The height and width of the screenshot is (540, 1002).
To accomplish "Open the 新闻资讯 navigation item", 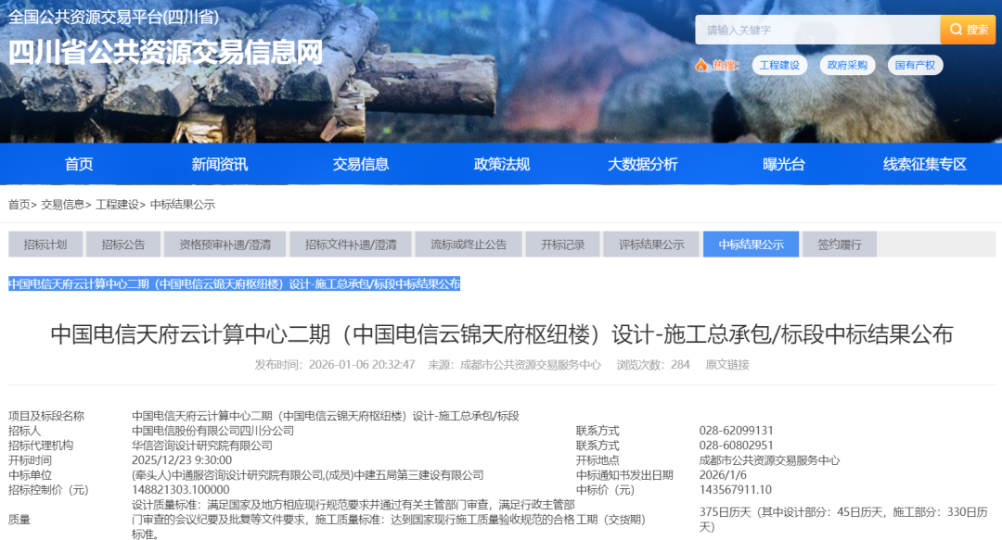I will (220, 164).
